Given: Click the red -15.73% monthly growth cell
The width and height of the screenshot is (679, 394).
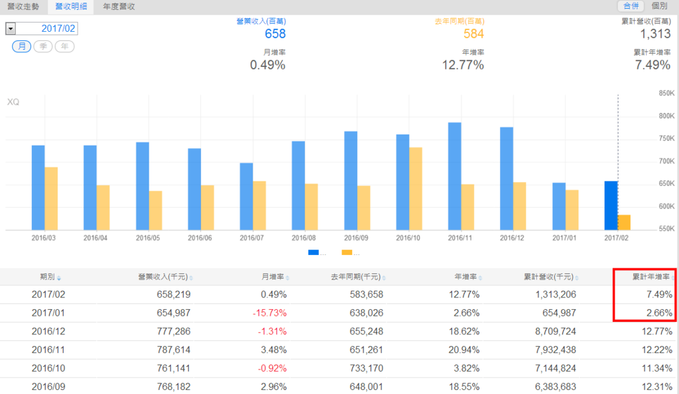Looking at the screenshot, I should coord(269,313).
